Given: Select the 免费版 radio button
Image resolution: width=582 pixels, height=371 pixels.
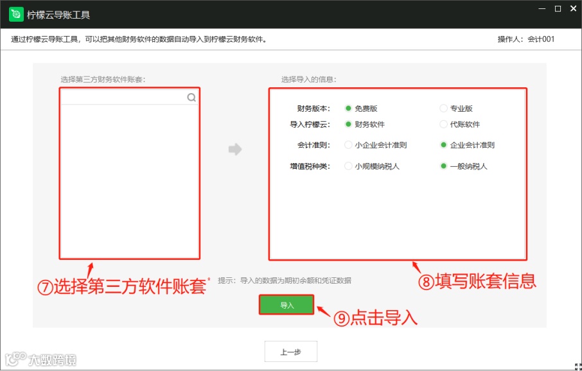Looking at the screenshot, I should [348, 108].
